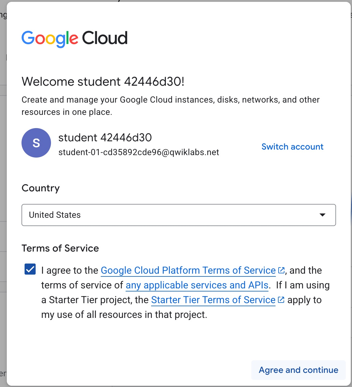The width and height of the screenshot is (352, 387).
Task: Click Switch account link
Action: 292,147
